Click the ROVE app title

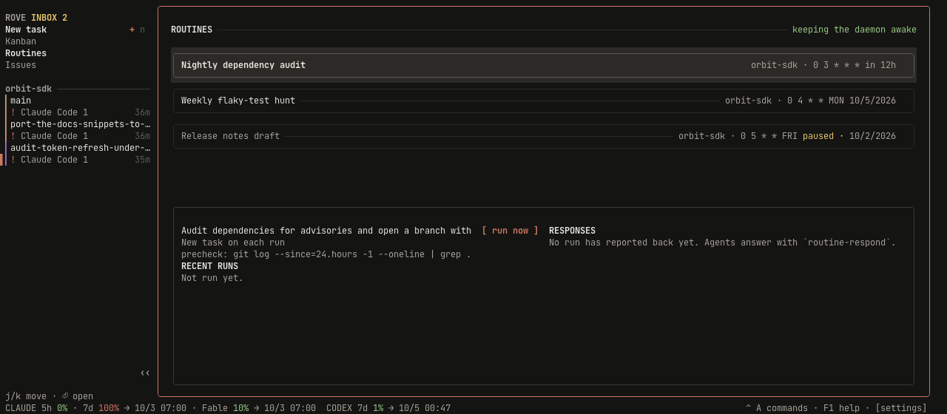16,18
